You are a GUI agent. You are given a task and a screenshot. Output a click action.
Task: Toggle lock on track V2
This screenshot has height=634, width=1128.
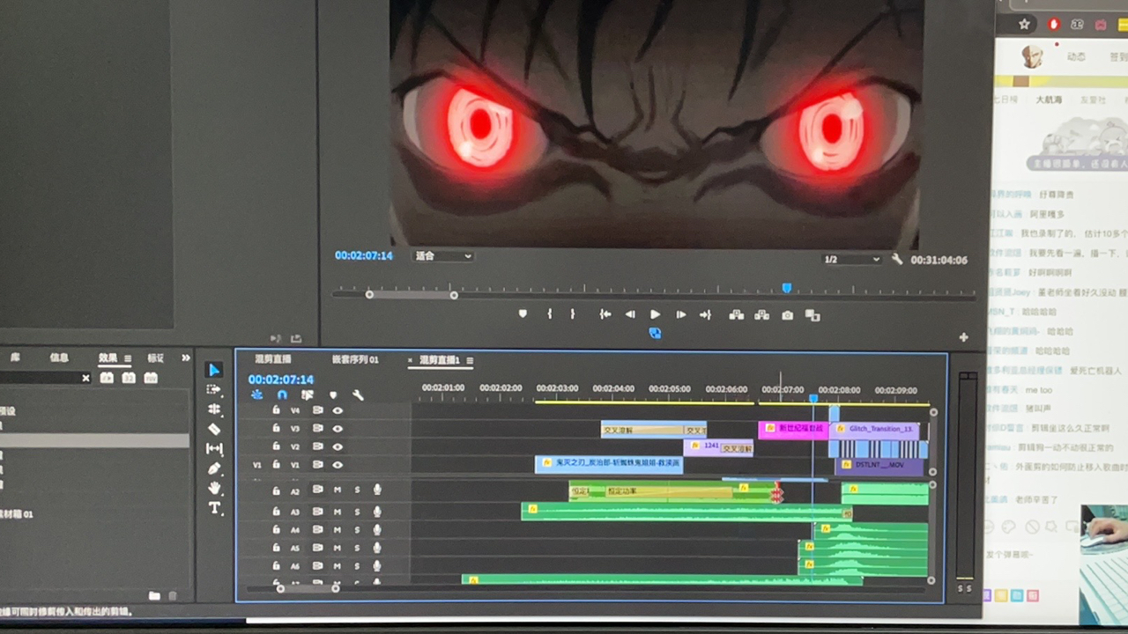pos(276,447)
